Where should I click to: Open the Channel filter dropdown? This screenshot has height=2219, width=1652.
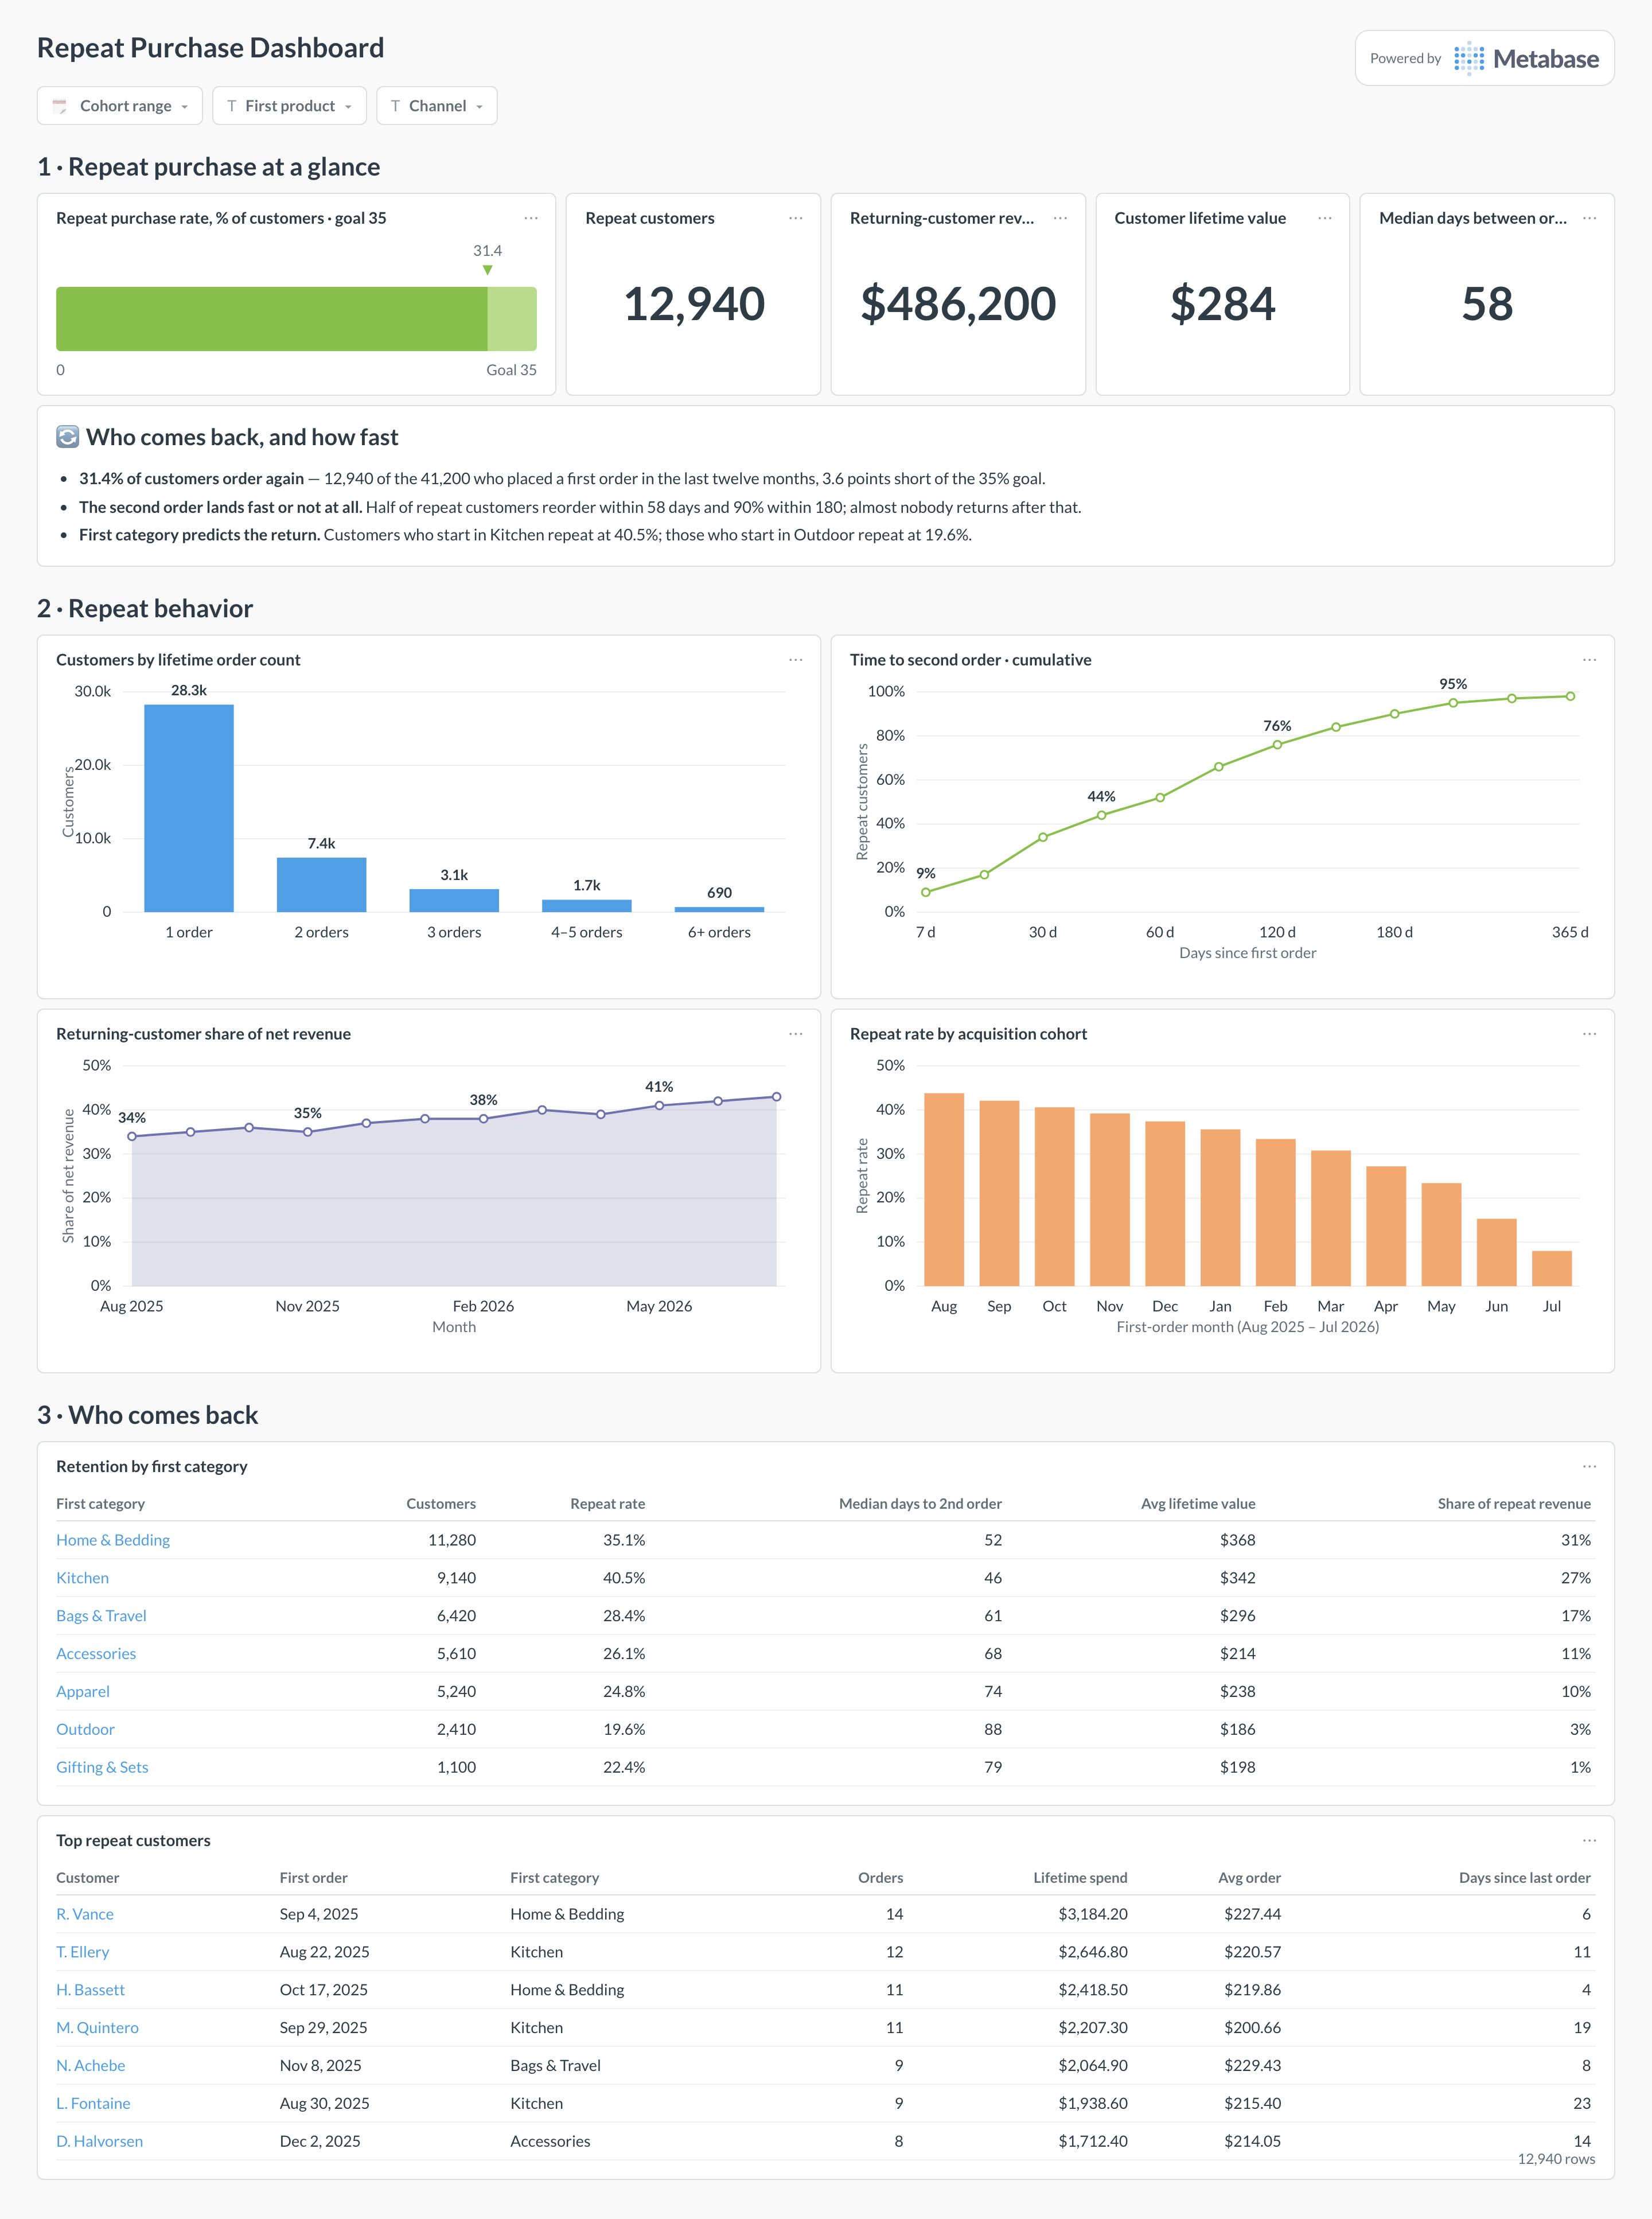pos(437,106)
